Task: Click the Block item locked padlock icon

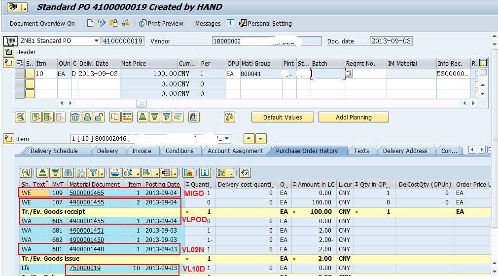Action: (87, 117)
